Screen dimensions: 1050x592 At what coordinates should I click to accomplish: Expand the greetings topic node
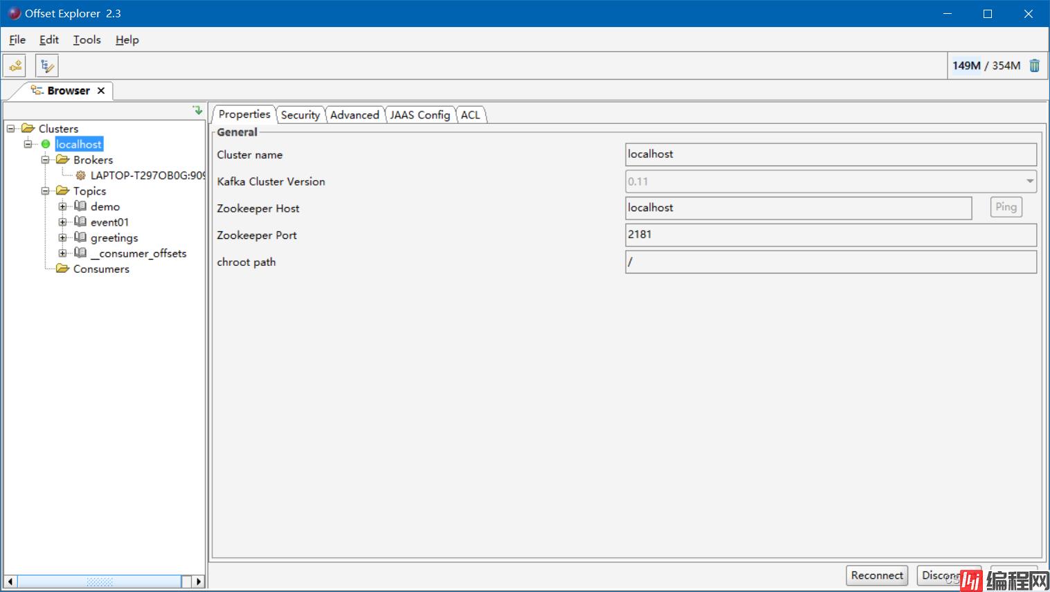(63, 237)
